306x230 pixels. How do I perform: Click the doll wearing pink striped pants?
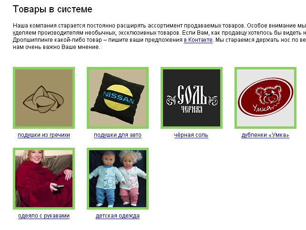click(131, 178)
